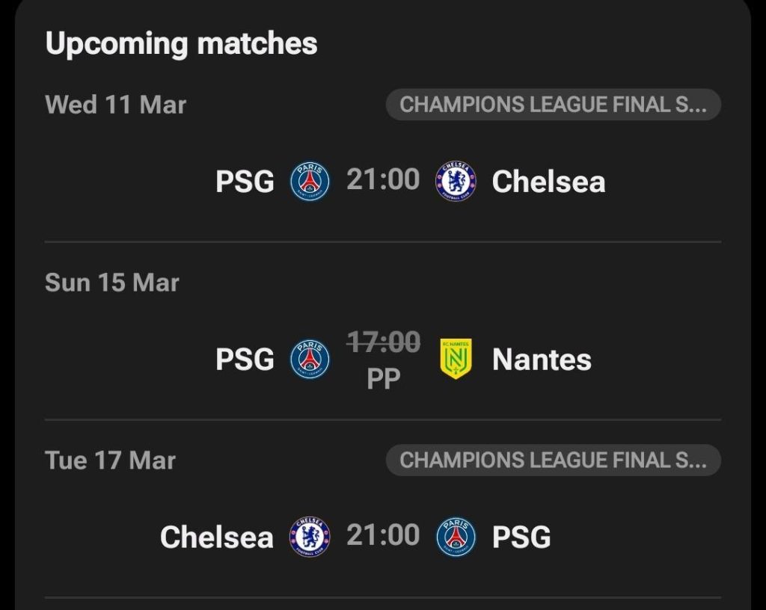Select the Tue 17 Mar date label
Viewport: 766px width, 610px height.
pos(109,460)
